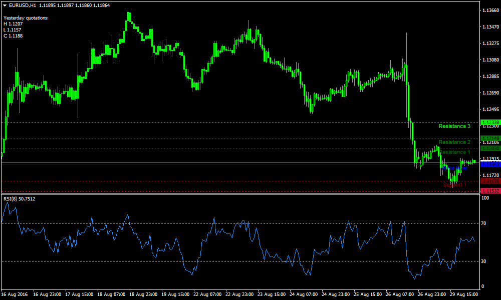This screenshot has height=300, width=501.
Task: Select the Resistance 3 label
Action: 454,126
